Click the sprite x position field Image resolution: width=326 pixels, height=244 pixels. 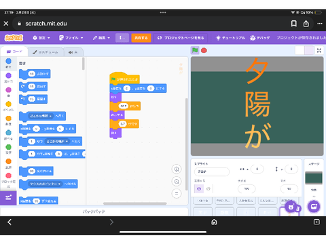257,169
